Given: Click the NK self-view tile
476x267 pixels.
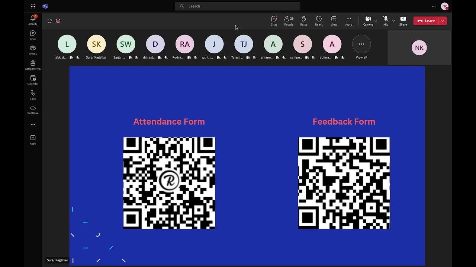Looking at the screenshot, I should pyautogui.click(x=419, y=47).
